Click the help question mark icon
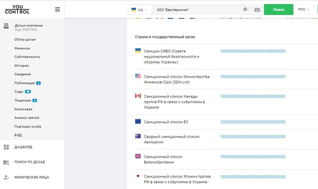The height and width of the screenshot is (189, 318). [x=245, y=9]
